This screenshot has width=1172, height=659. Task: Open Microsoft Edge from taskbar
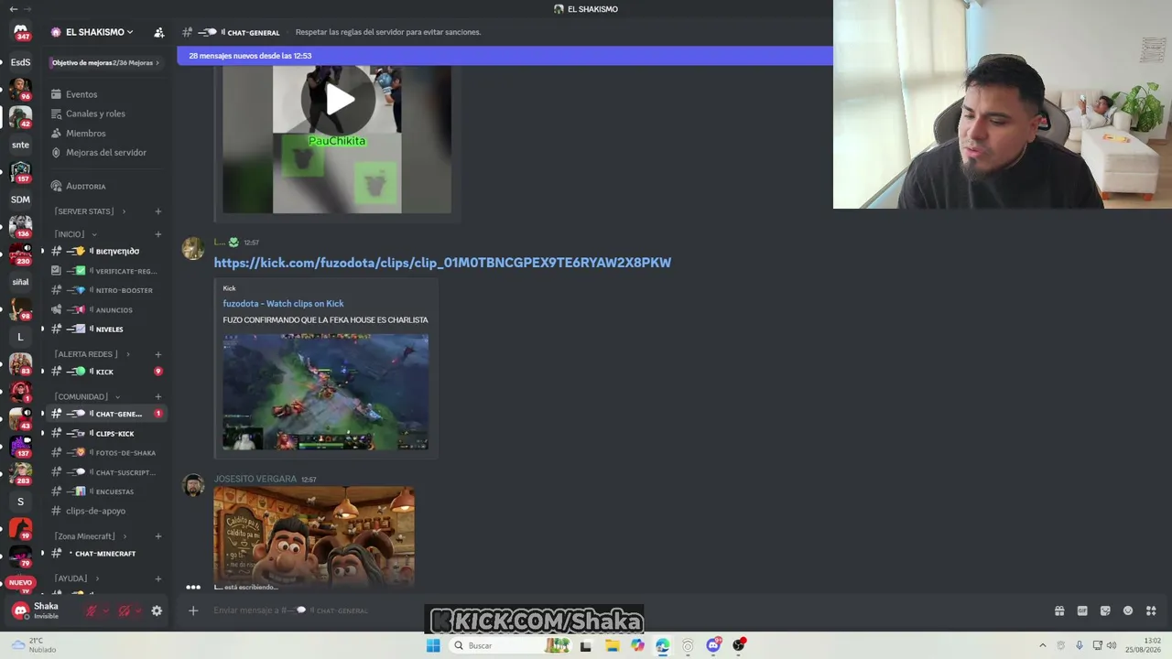point(662,645)
